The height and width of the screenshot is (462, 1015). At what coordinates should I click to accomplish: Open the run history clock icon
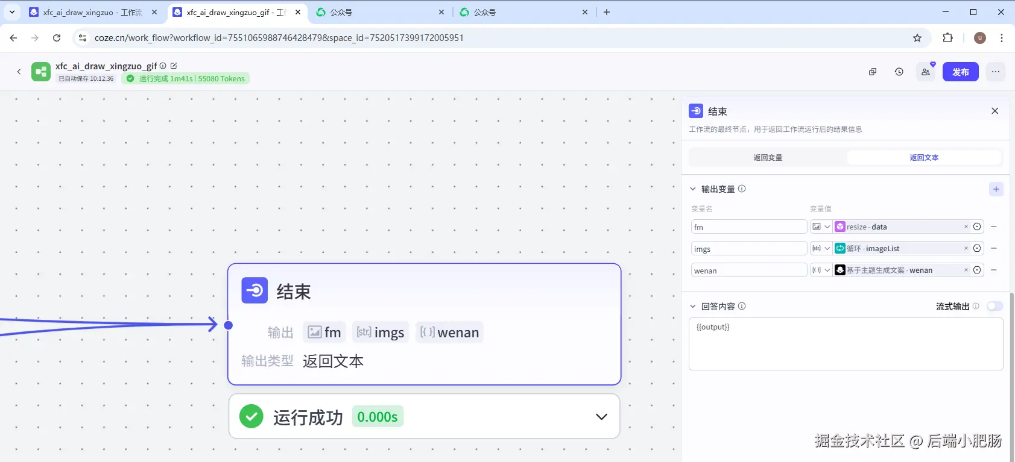pyautogui.click(x=899, y=72)
